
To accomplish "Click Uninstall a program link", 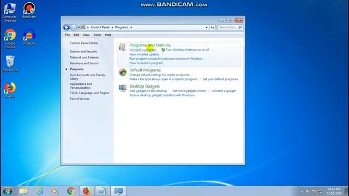I will pyautogui.click(x=143, y=50).
